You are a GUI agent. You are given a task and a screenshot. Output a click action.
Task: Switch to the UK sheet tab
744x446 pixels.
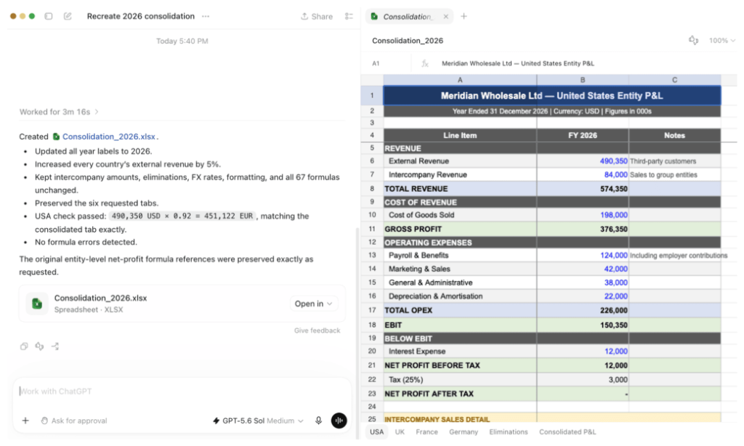point(400,432)
